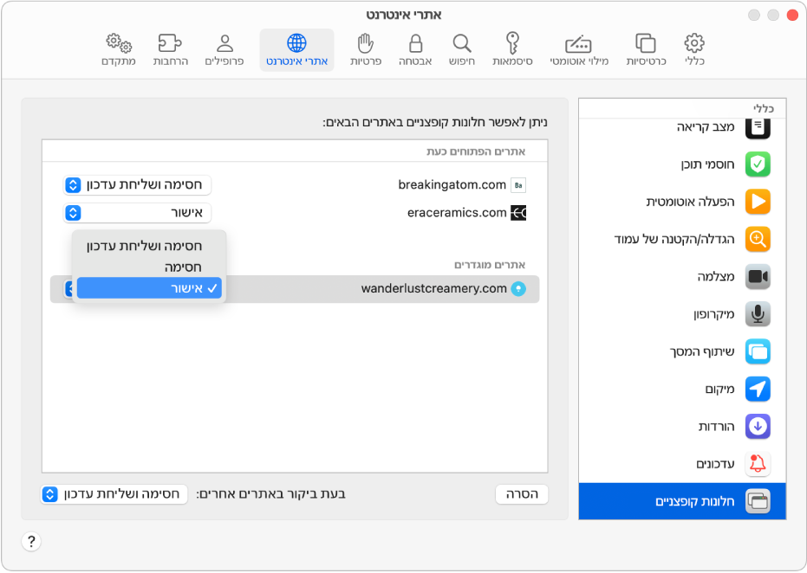Image resolution: width=807 pixels, height=573 pixels.
Task: Open the אבטחה (Security) tab
Action: (415, 50)
